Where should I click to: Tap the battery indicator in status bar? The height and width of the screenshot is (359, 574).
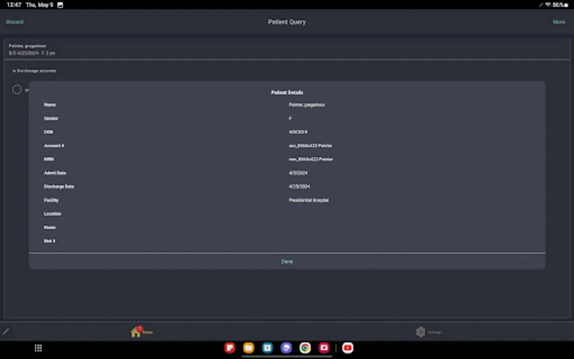[560, 5]
